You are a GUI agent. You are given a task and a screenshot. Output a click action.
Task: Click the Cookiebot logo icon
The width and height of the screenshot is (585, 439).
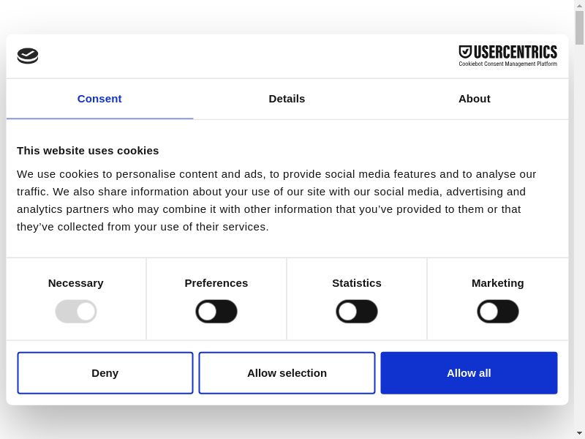point(28,56)
